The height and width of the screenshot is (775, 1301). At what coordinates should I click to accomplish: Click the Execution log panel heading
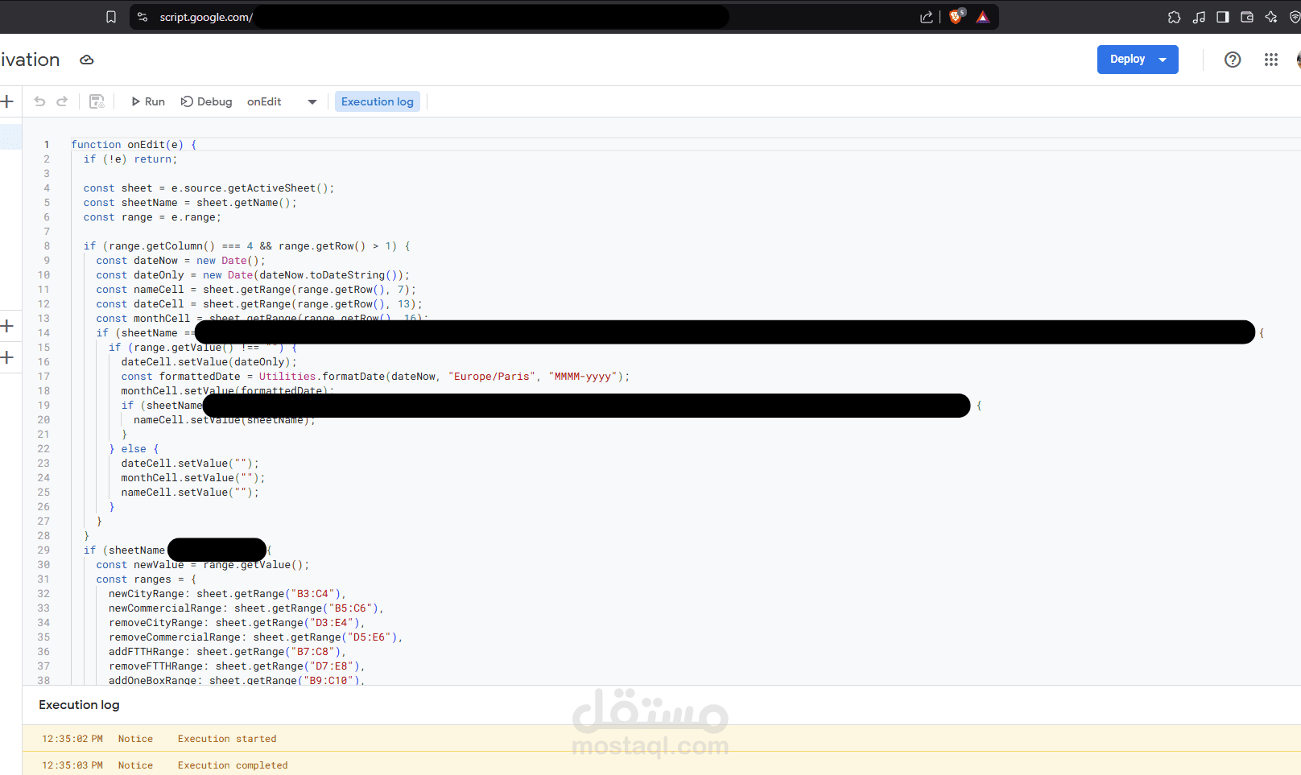[79, 705]
